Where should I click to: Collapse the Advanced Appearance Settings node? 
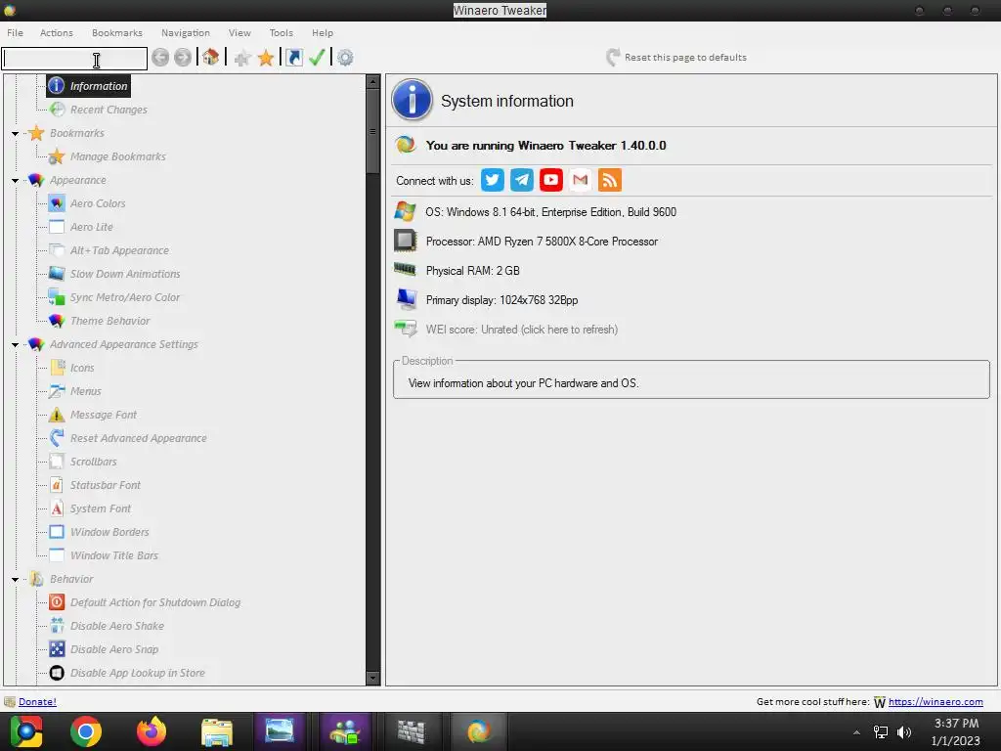click(x=16, y=345)
